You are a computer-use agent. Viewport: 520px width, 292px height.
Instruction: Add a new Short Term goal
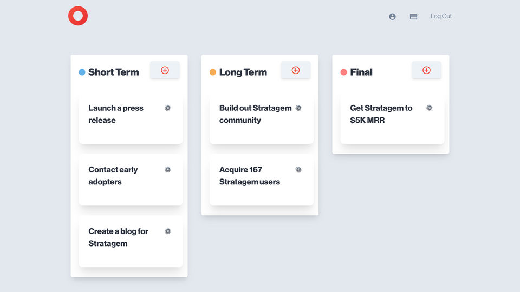point(165,70)
